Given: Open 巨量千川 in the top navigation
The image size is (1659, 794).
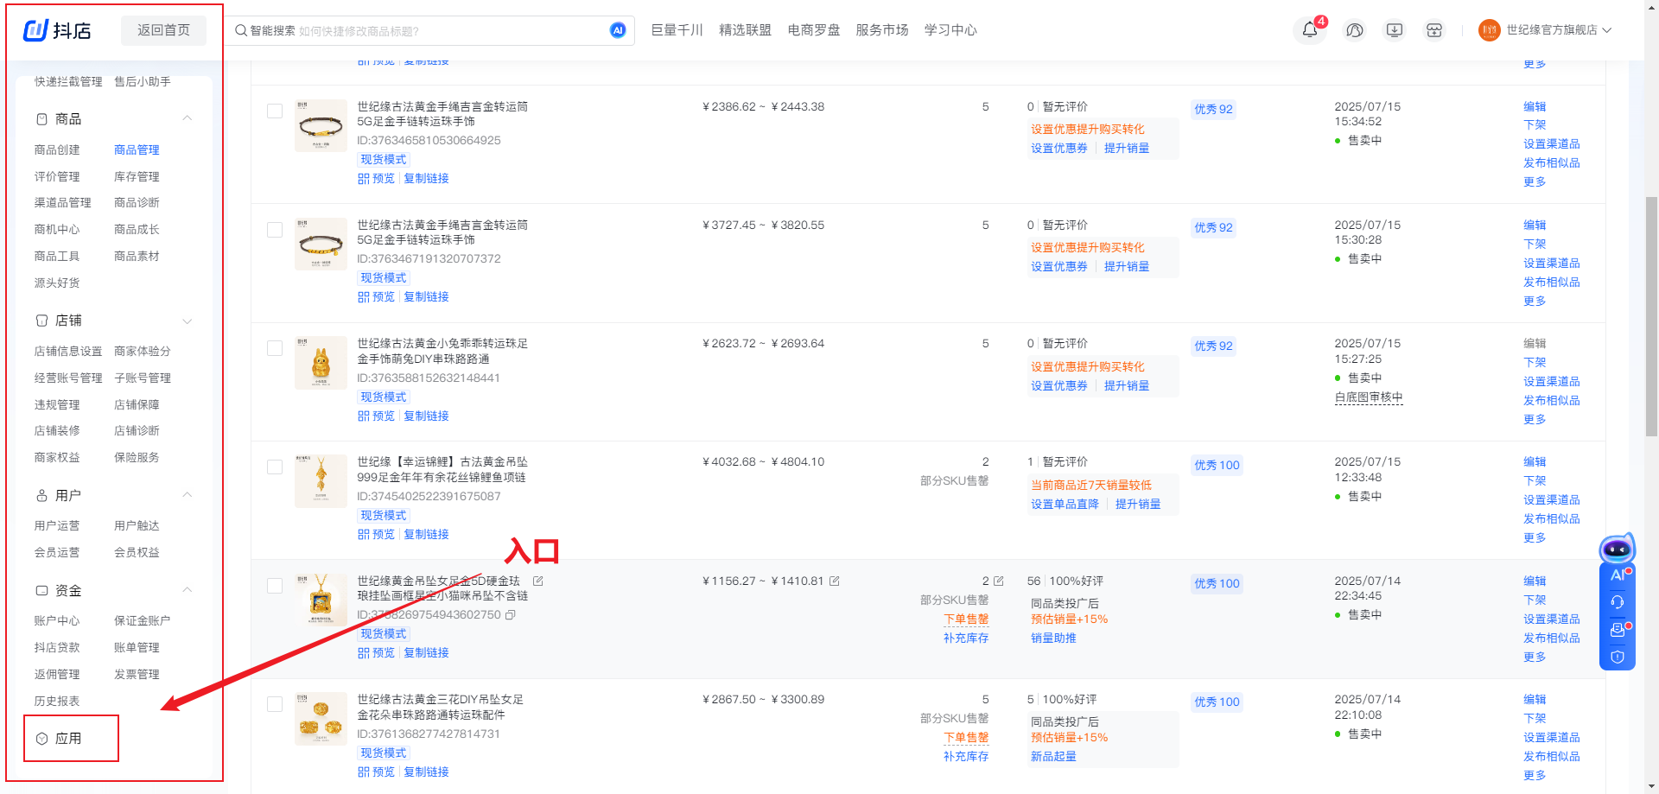Looking at the screenshot, I should pyautogui.click(x=677, y=30).
